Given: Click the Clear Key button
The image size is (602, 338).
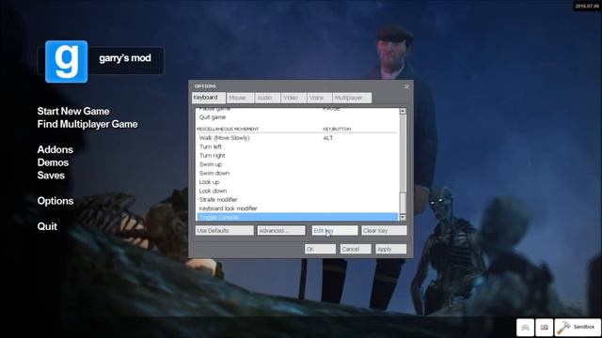Looking at the screenshot, I should coord(384,230).
